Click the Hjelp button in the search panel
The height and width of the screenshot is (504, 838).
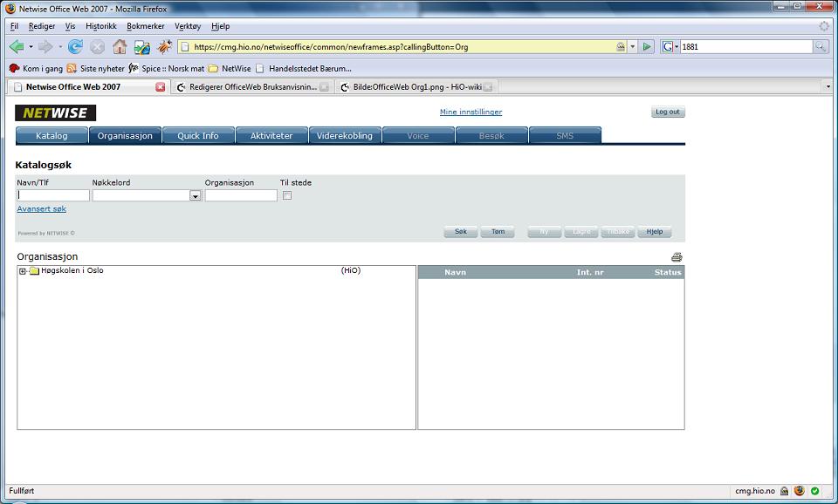click(654, 232)
